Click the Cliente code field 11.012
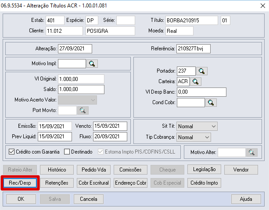Screen dimensions: 269x210 click(64, 31)
